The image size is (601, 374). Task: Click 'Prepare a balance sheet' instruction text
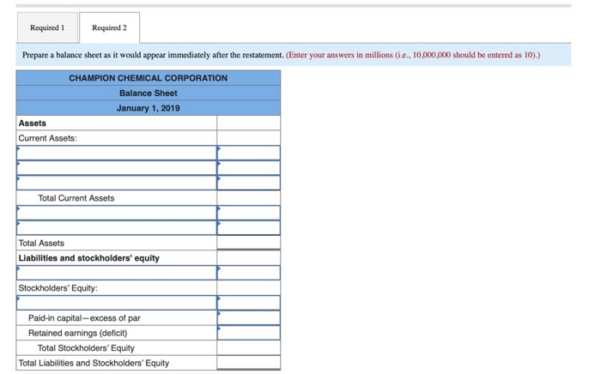[153, 55]
